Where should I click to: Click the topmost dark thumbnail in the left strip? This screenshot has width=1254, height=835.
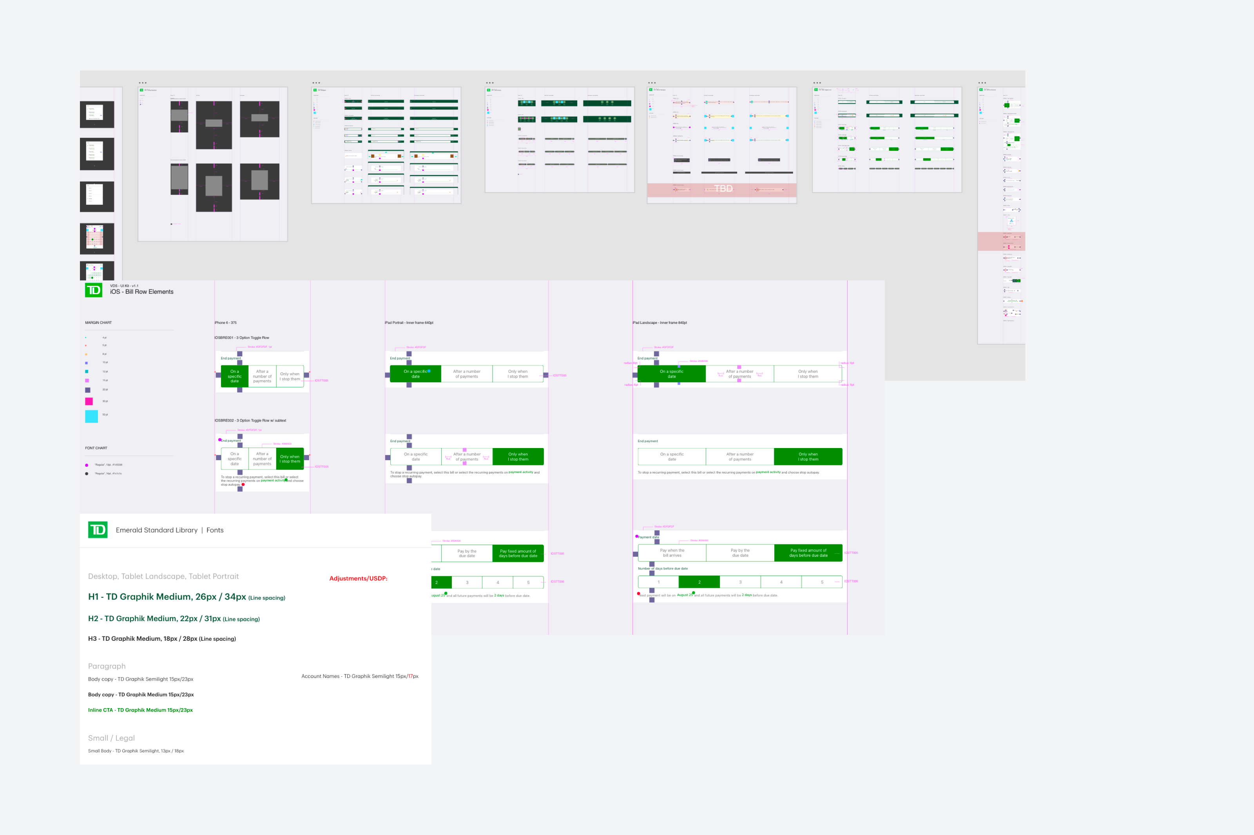97,114
